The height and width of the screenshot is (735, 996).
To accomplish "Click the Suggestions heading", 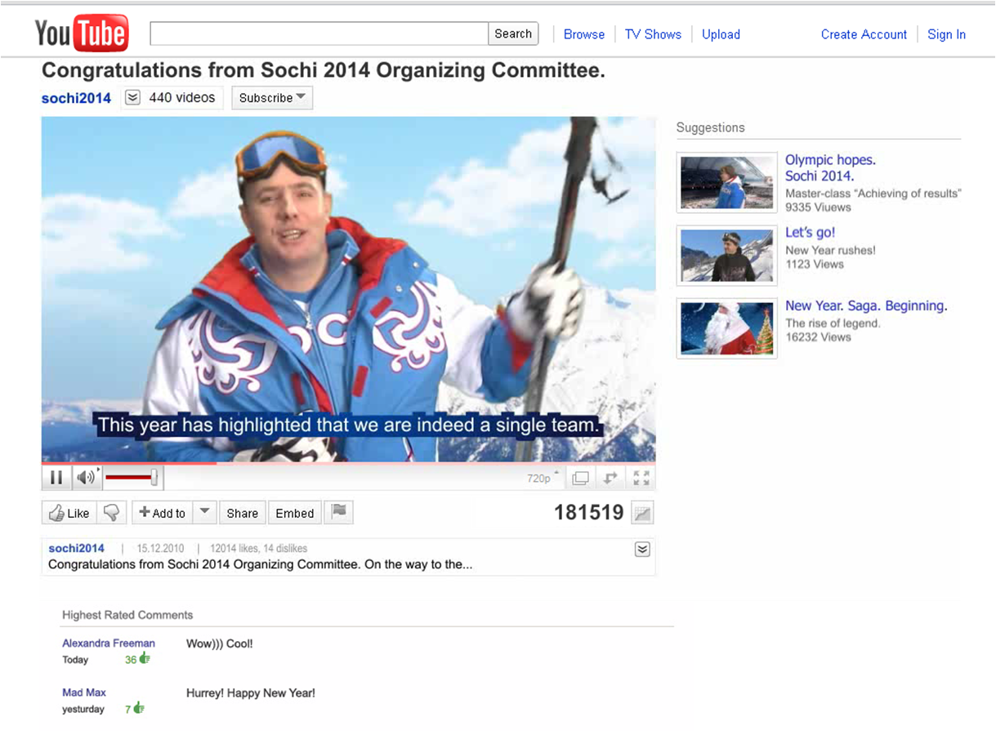I will pos(711,127).
